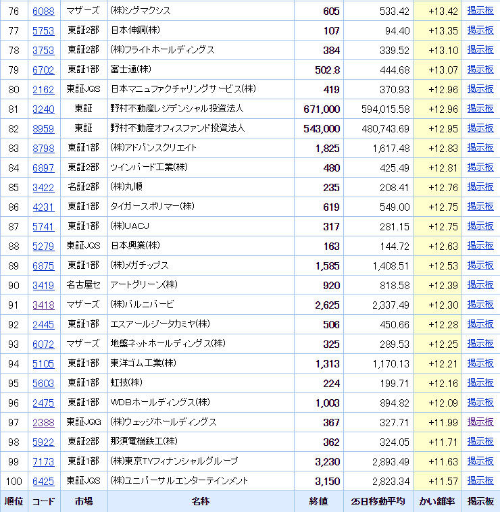Open stock code 5753 link
The image size is (500, 512).
click(x=43, y=31)
